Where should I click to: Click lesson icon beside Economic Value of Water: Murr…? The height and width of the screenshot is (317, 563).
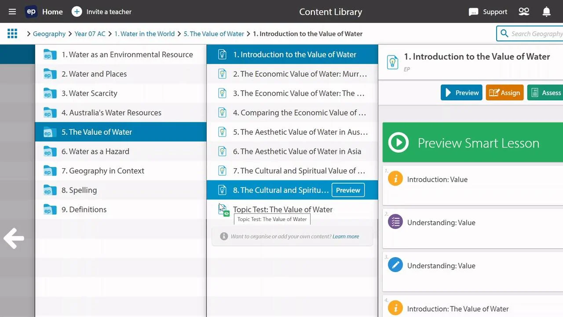coord(223,74)
